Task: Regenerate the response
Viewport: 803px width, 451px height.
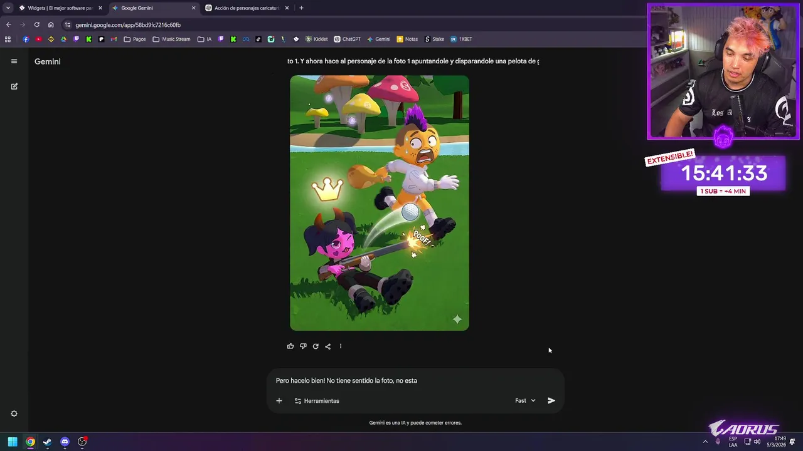Action: pos(316,346)
